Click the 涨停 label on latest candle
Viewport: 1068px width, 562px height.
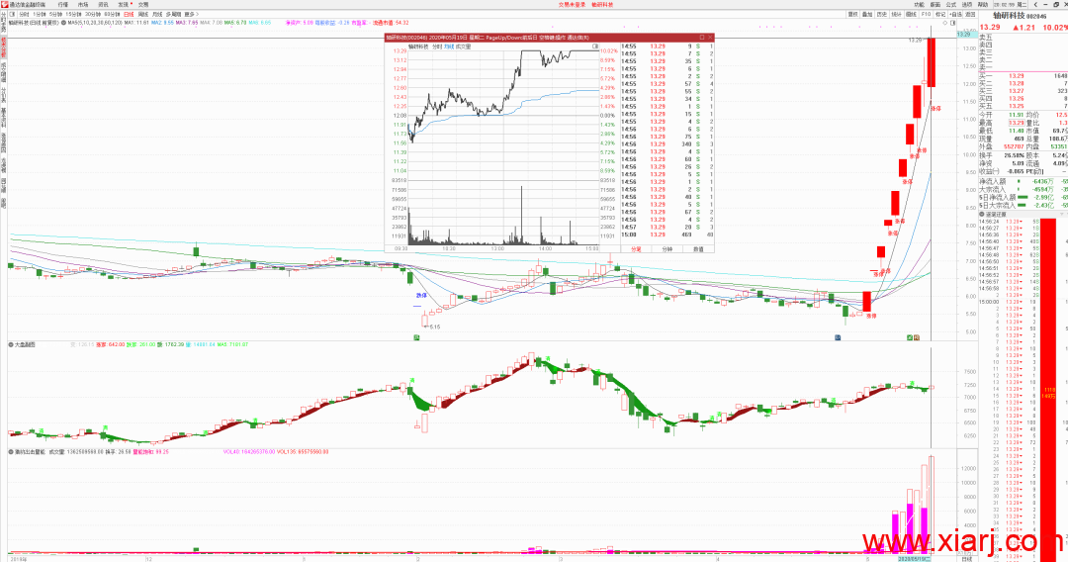point(935,108)
